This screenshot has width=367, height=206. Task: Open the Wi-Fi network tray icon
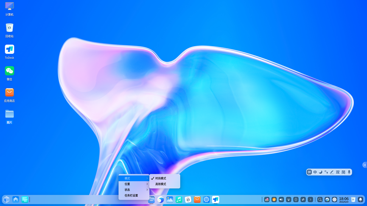coord(289,200)
